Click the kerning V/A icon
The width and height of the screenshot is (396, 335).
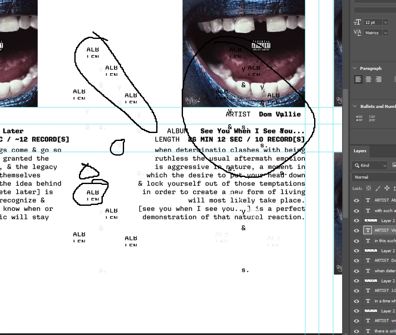[x=357, y=33]
